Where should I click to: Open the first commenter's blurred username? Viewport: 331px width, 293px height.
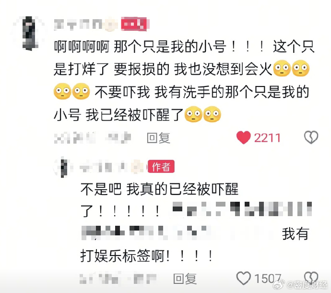86,24
